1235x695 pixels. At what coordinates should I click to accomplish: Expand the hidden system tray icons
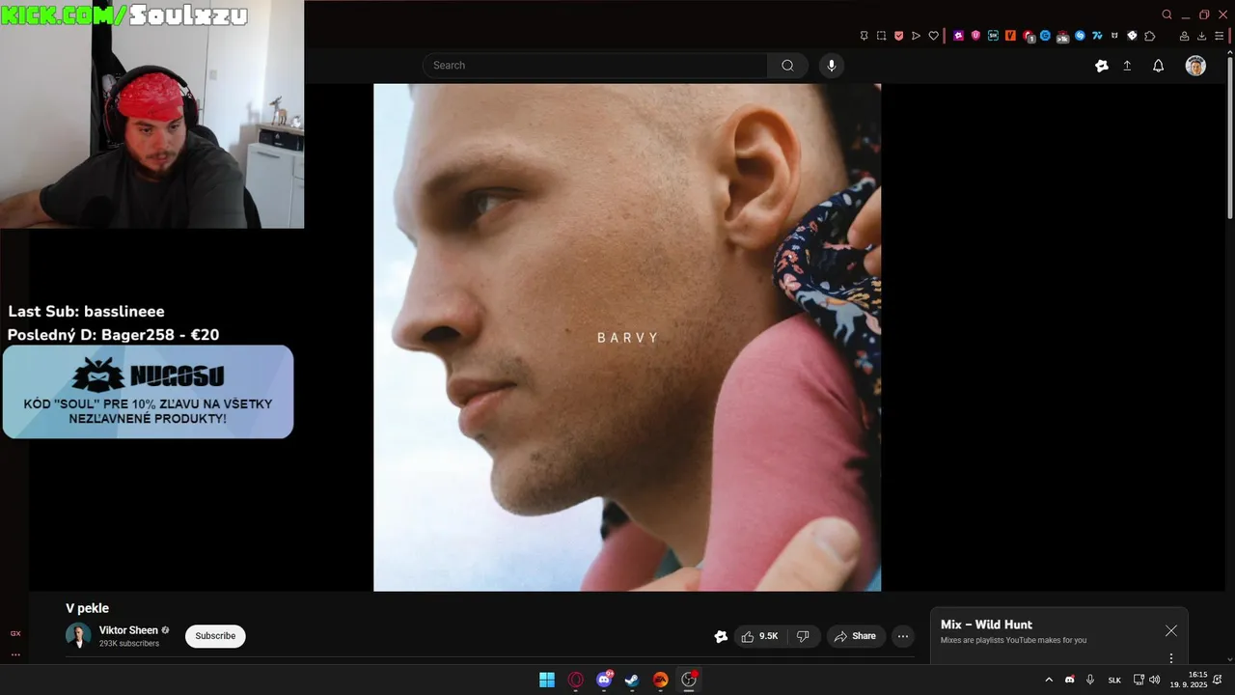(1049, 680)
